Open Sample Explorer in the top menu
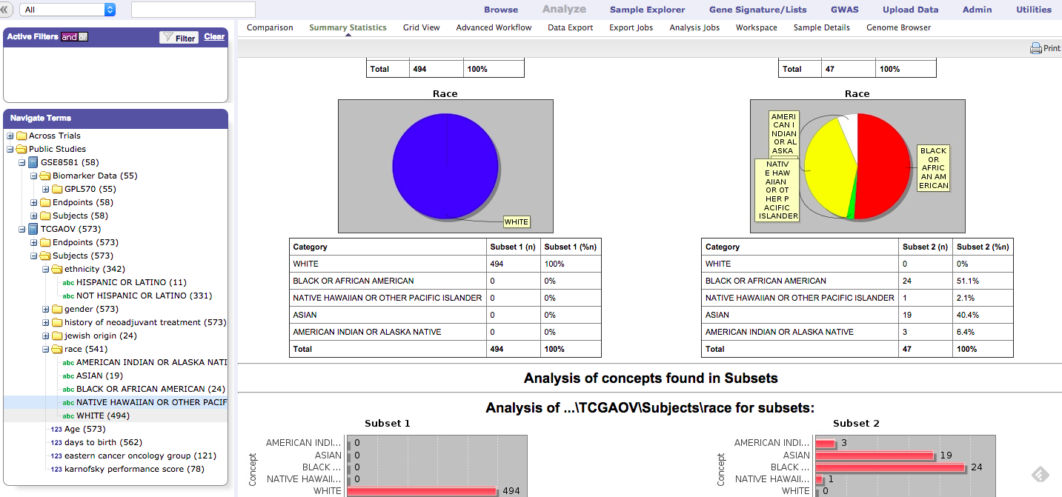The image size is (1062, 497). click(647, 10)
